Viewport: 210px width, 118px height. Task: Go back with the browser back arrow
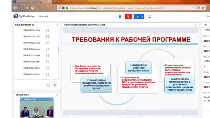[15, 8]
